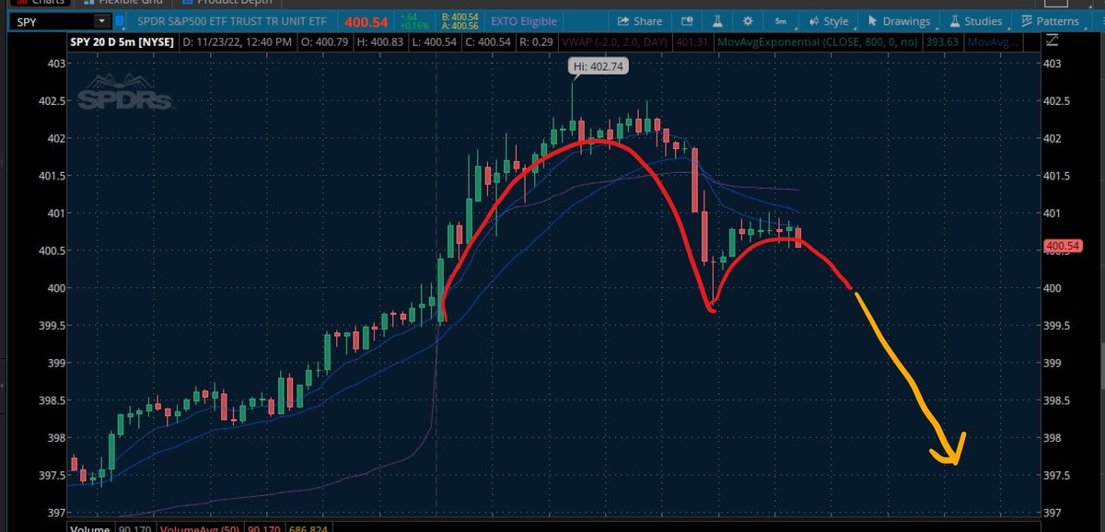This screenshot has width=1105, height=532.
Task: Switch to the Product Depth tab
Action: (x=228, y=3)
